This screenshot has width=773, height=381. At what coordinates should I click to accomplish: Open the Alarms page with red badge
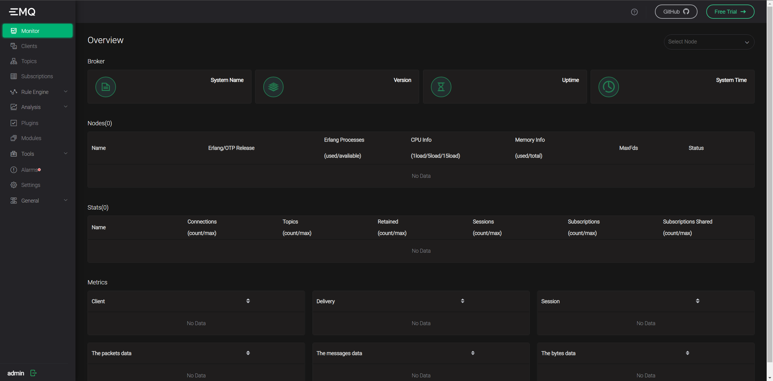tap(29, 170)
